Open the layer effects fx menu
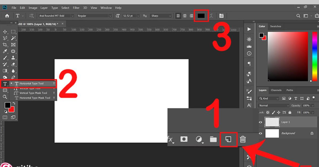319x167 pixels. (170, 139)
